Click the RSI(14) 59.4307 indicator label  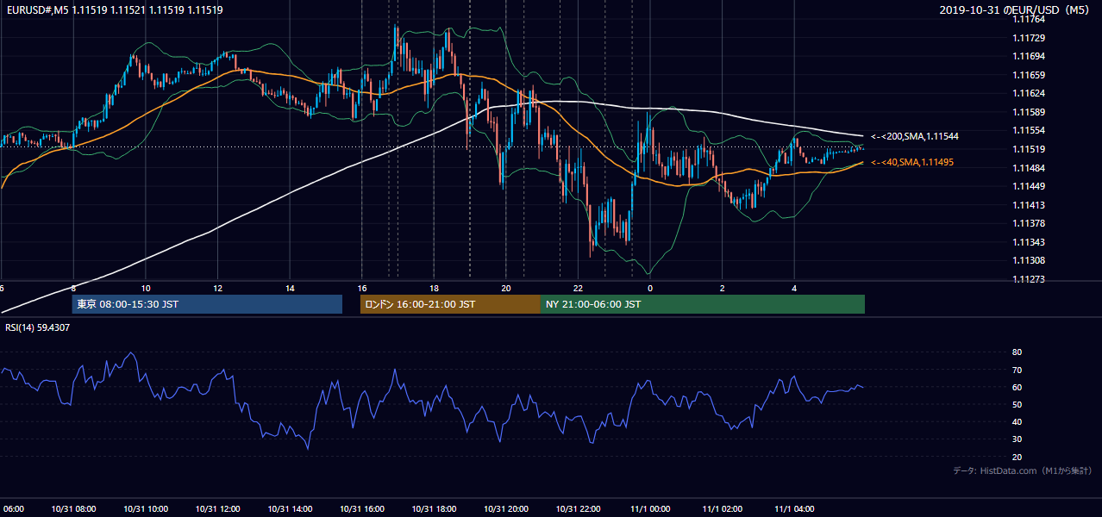[x=38, y=327]
